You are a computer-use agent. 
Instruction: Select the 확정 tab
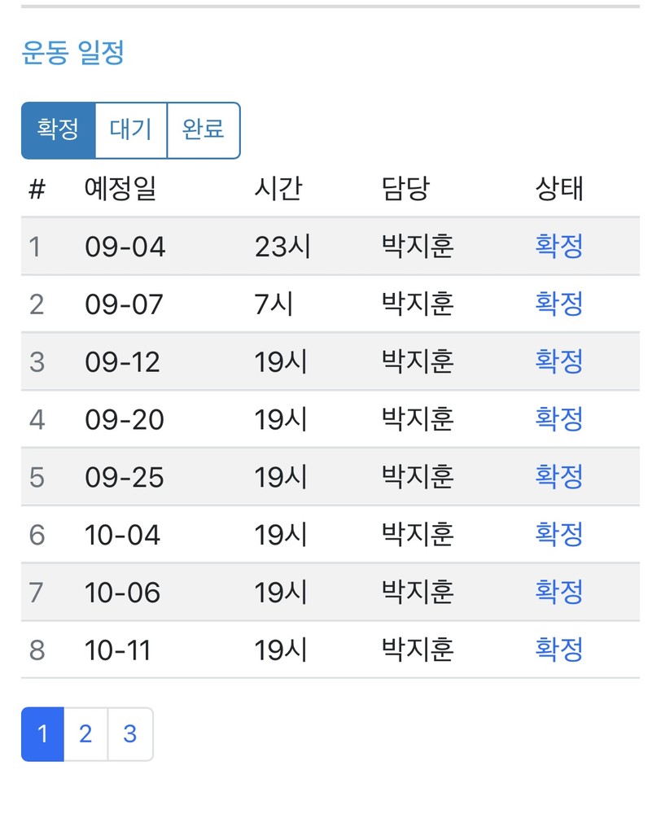(58, 130)
